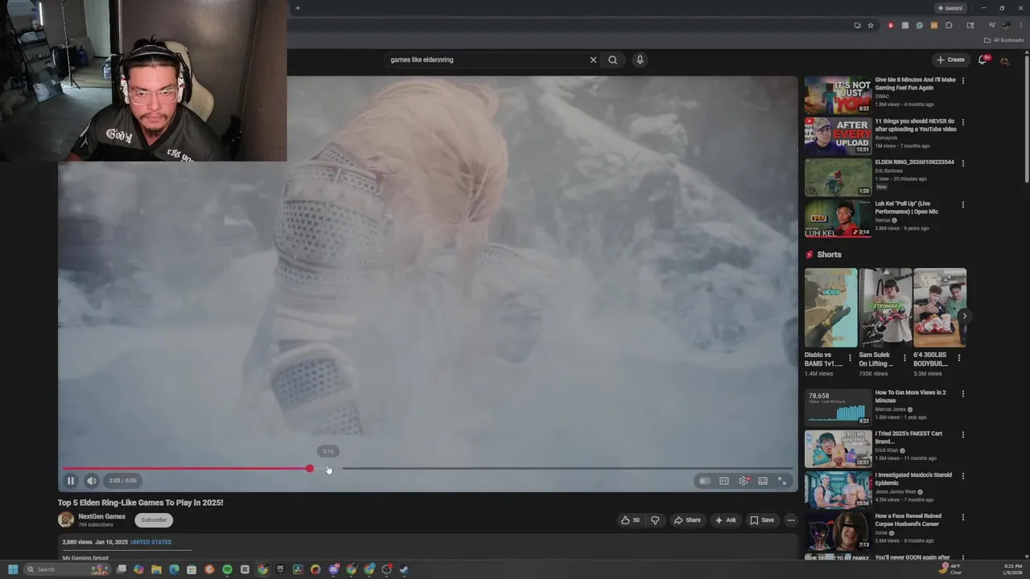Turn on subtitles with the CC button

[724, 481]
